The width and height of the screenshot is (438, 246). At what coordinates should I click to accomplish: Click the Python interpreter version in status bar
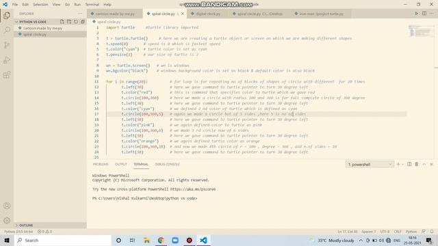click(18, 232)
